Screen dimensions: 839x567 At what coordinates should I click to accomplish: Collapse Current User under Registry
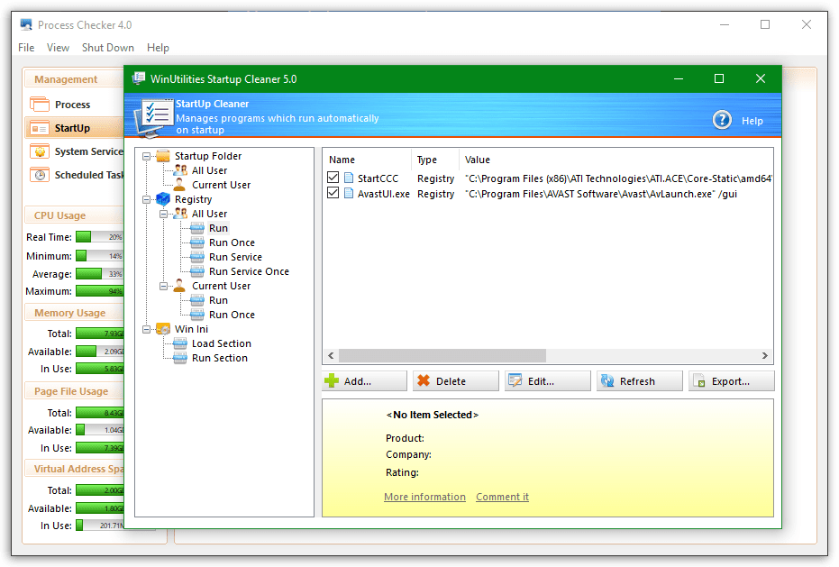point(163,287)
